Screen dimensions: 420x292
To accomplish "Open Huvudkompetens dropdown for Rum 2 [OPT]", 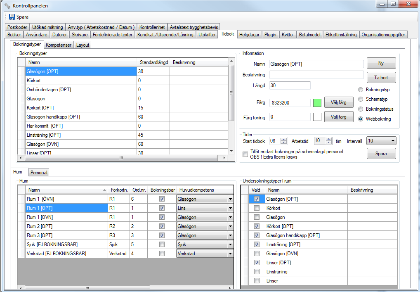I will [x=230, y=226].
